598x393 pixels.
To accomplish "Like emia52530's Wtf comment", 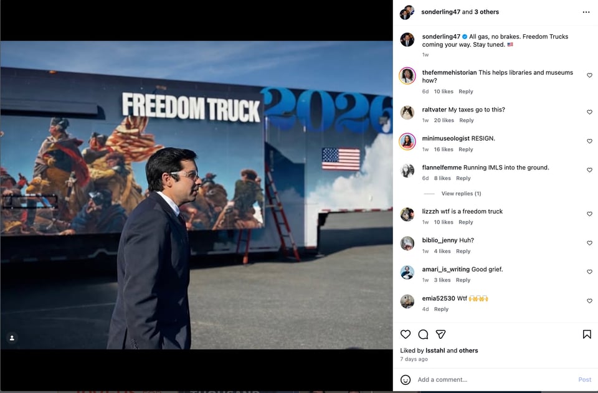I will click(x=589, y=300).
